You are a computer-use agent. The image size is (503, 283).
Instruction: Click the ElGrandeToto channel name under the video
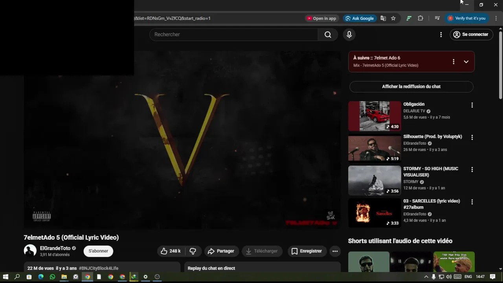(55, 248)
